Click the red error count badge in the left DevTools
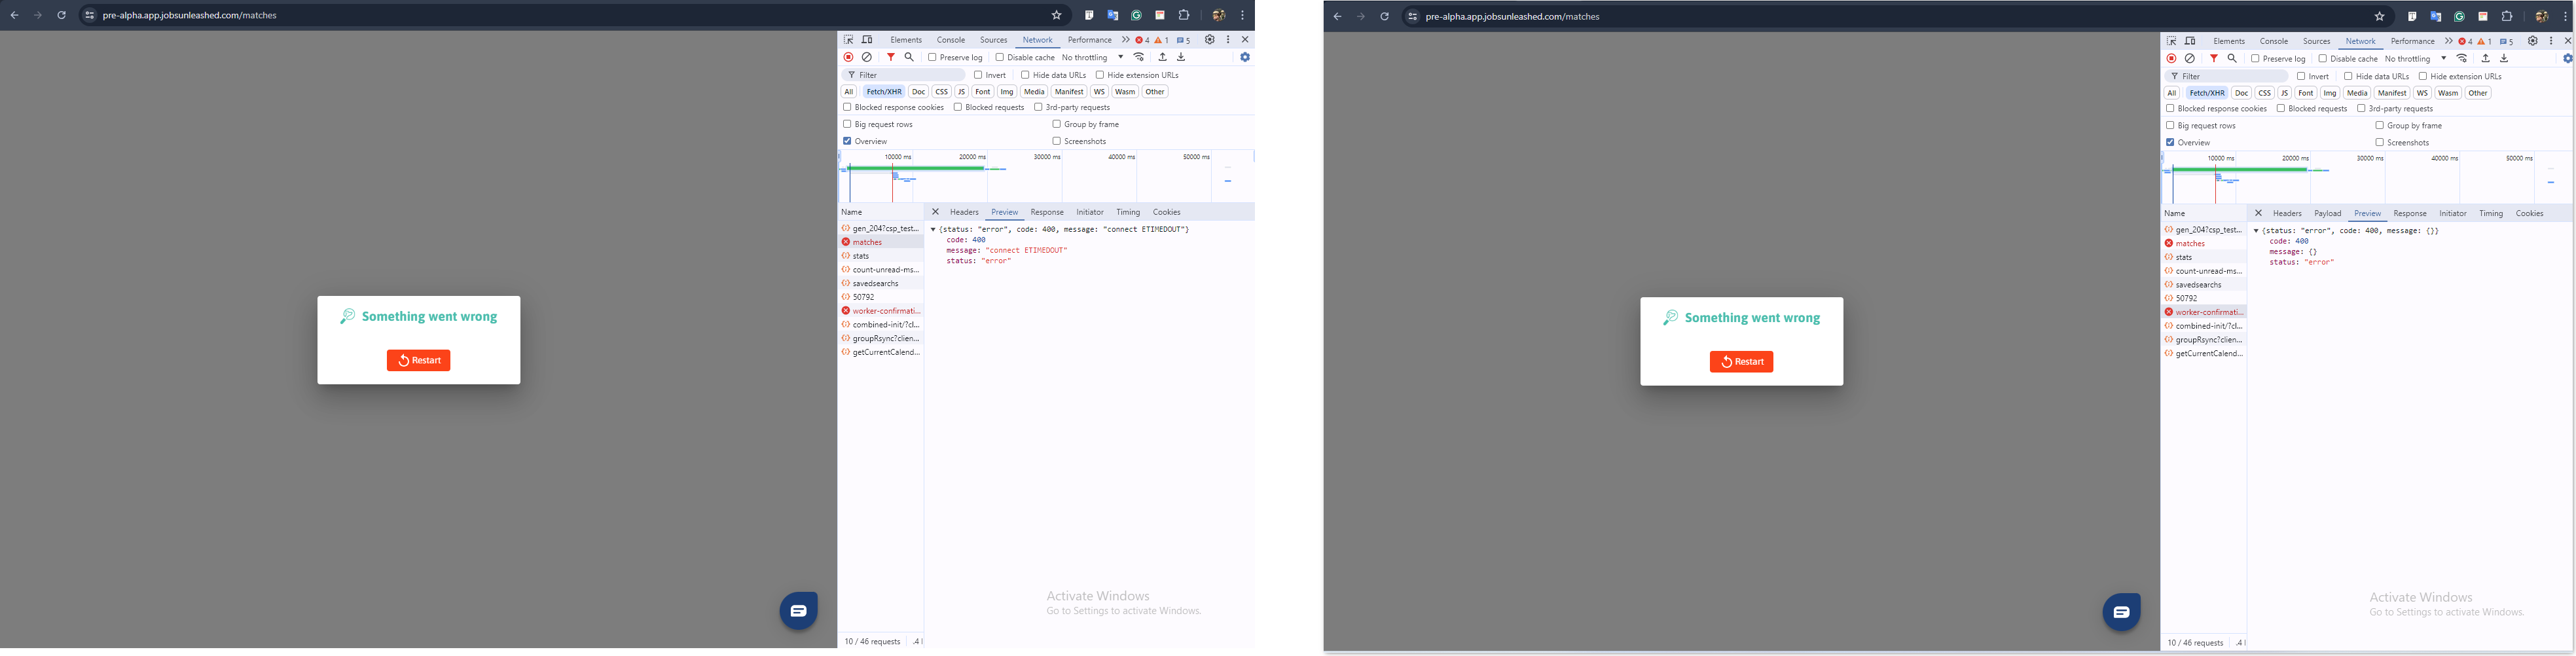This screenshot has height=656, width=2576. tap(1142, 40)
